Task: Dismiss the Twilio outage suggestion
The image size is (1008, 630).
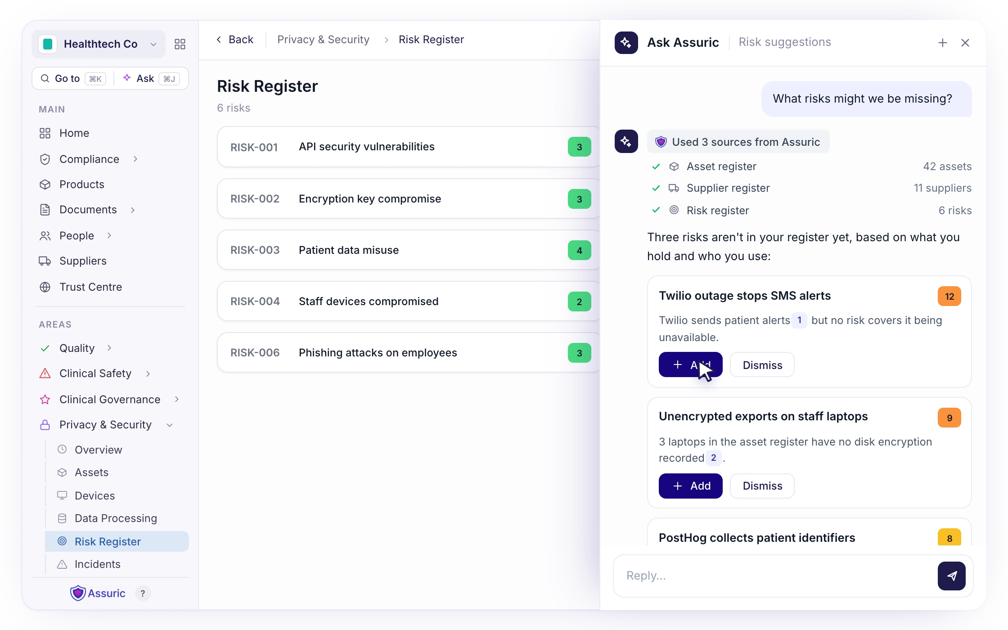Action: tap(762, 364)
